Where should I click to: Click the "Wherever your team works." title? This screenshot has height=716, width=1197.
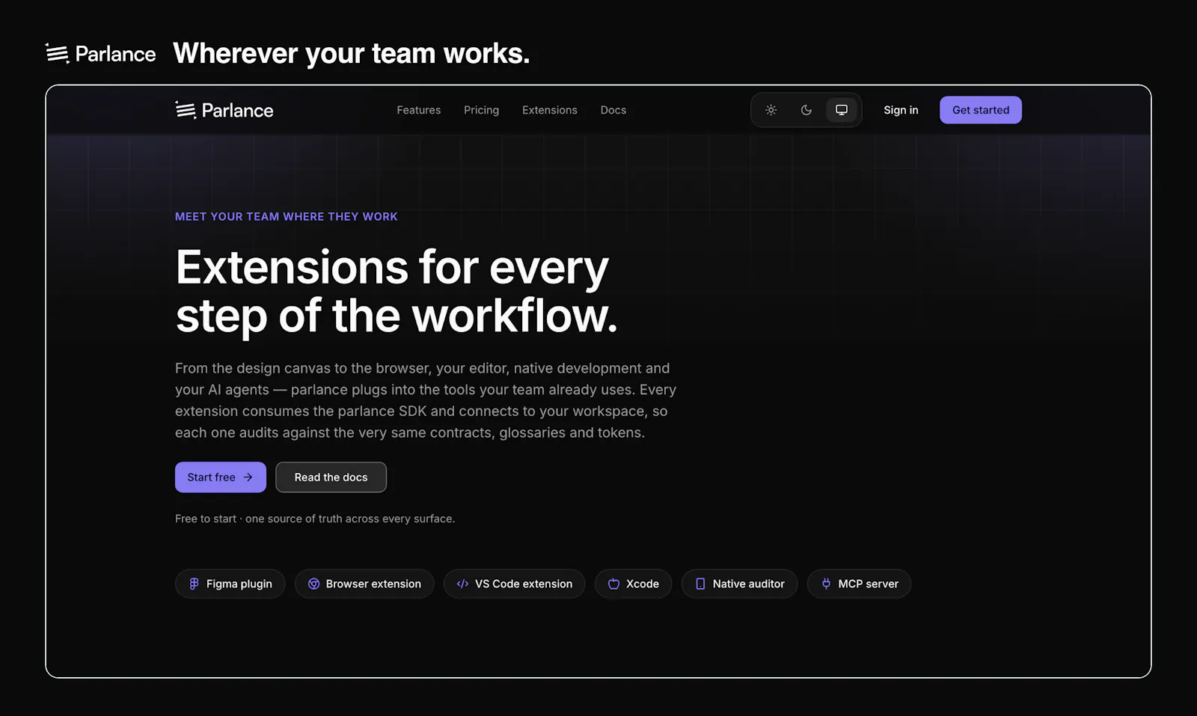click(352, 54)
